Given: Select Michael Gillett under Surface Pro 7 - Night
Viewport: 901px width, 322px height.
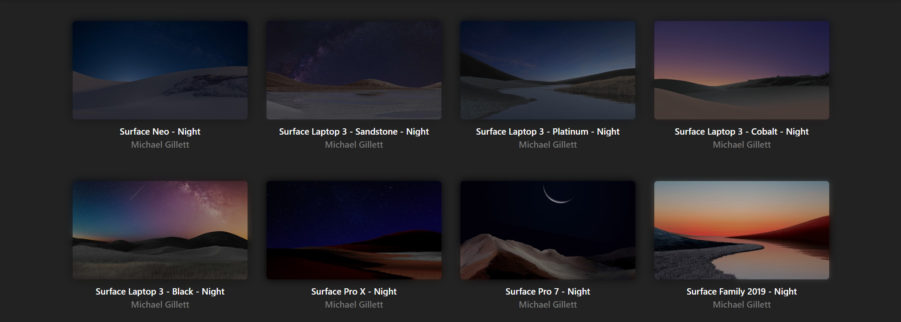Looking at the screenshot, I should pos(548,305).
